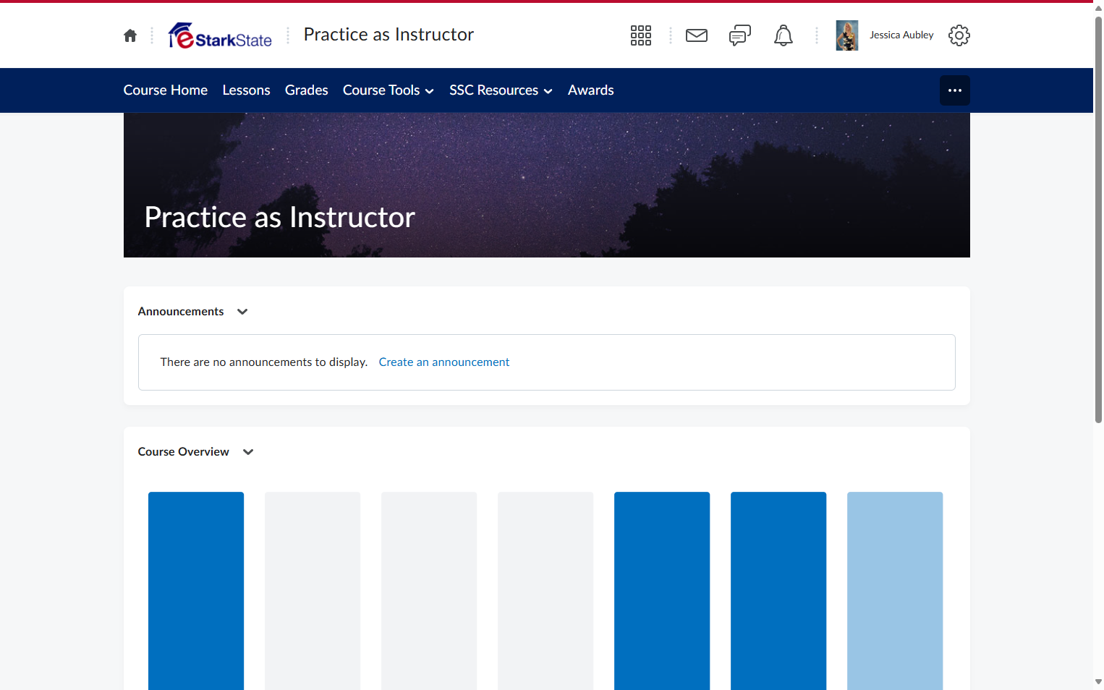This screenshot has width=1104, height=690.
Task: Click the Course Overview heading
Action: click(x=184, y=452)
